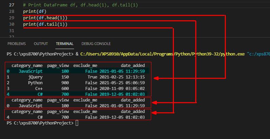Click line number 27 in the gutter
Screen dimensions: 270x139
[12, 5]
